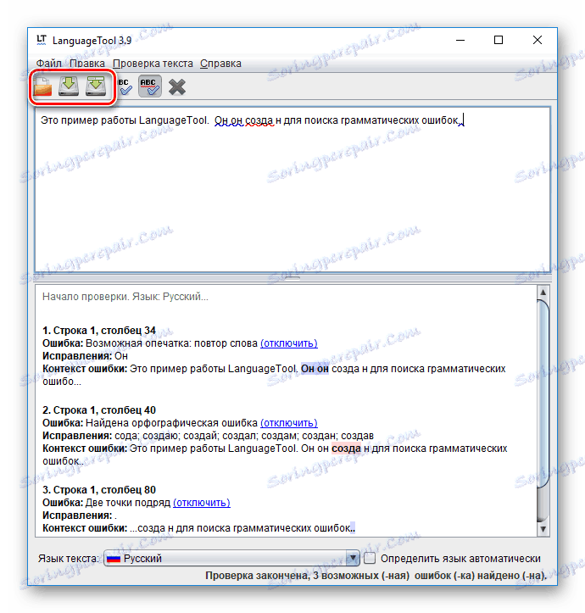The image size is (585, 613).
Task: Click the results scrollbar down arrow
Action: [x=543, y=529]
